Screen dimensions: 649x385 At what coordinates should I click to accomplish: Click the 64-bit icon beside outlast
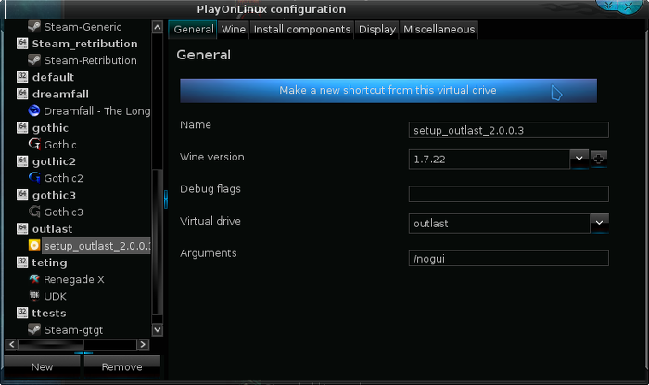click(x=22, y=228)
